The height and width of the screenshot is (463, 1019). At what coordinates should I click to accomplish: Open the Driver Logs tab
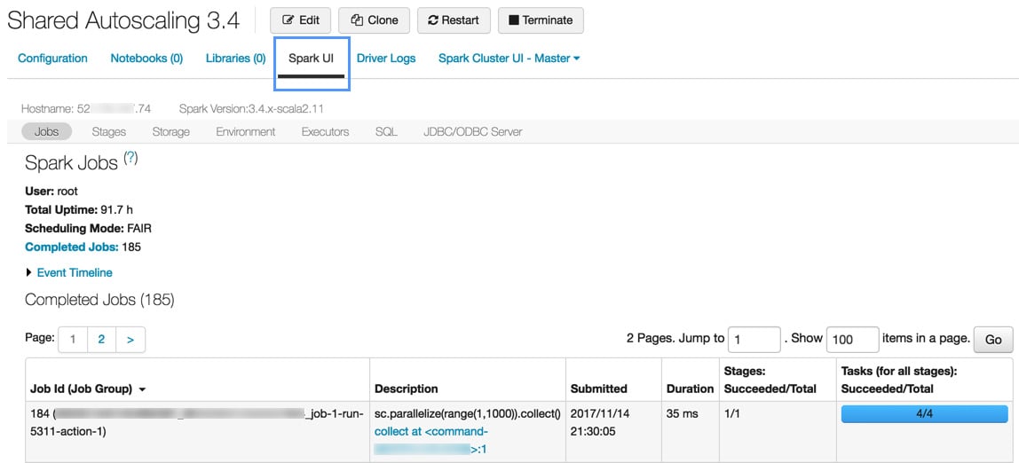tap(386, 59)
